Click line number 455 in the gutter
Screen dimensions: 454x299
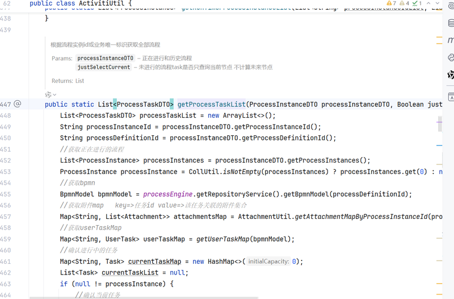[6, 194]
